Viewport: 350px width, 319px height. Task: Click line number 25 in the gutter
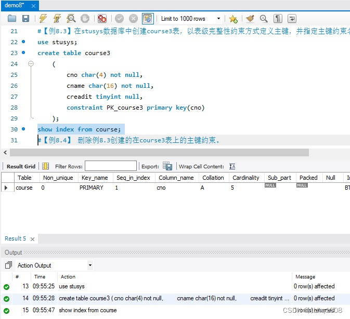coord(14,75)
